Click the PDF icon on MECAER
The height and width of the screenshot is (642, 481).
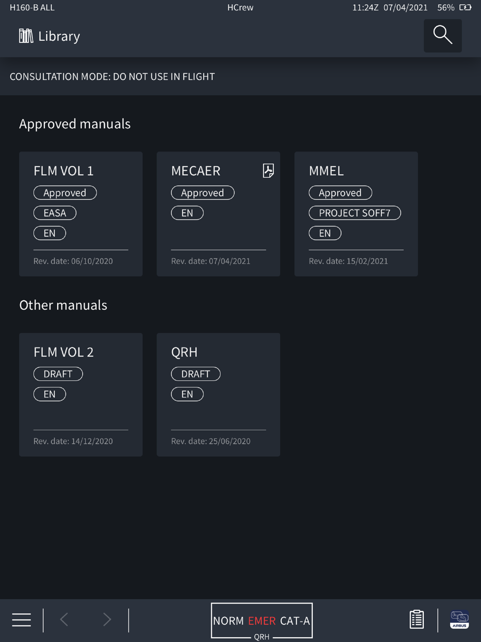pyautogui.click(x=268, y=170)
